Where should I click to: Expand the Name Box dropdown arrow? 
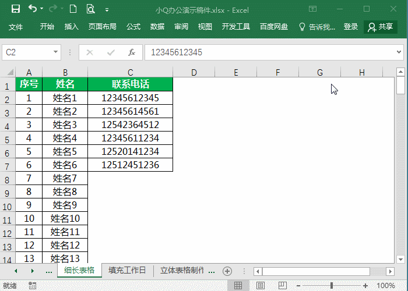coord(56,52)
